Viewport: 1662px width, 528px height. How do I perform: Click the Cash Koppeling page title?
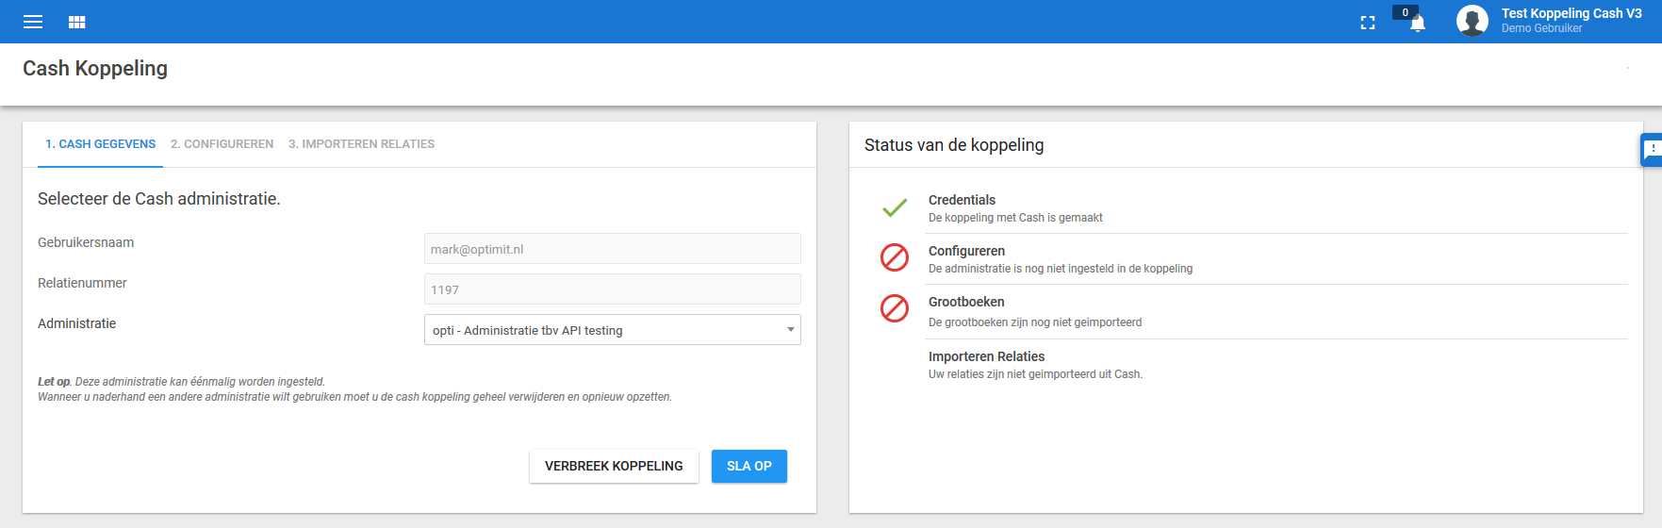95,69
